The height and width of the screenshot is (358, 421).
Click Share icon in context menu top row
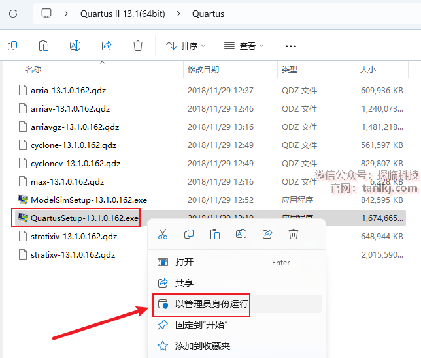point(267,234)
